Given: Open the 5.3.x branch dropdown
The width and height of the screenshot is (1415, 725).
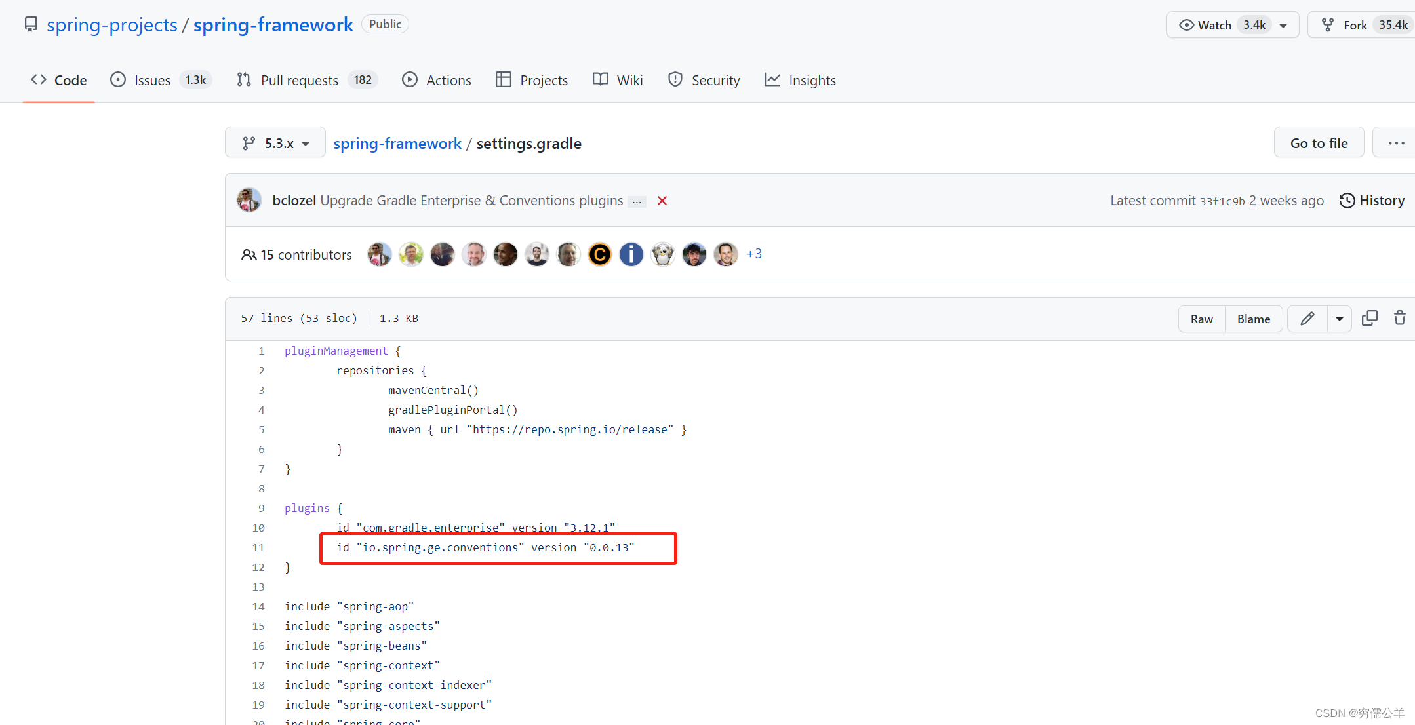Looking at the screenshot, I should tap(275, 143).
